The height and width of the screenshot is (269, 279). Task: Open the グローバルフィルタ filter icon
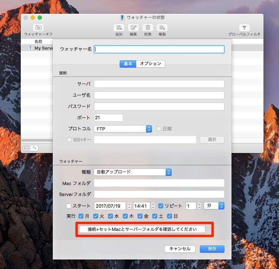pyautogui.click(x=244, y=27)
